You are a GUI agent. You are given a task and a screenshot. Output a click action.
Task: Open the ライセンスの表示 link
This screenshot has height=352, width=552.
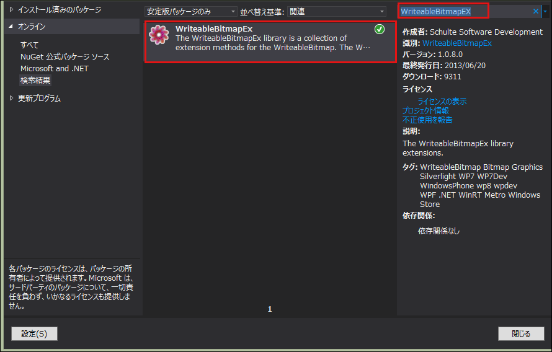click(442, 101)
